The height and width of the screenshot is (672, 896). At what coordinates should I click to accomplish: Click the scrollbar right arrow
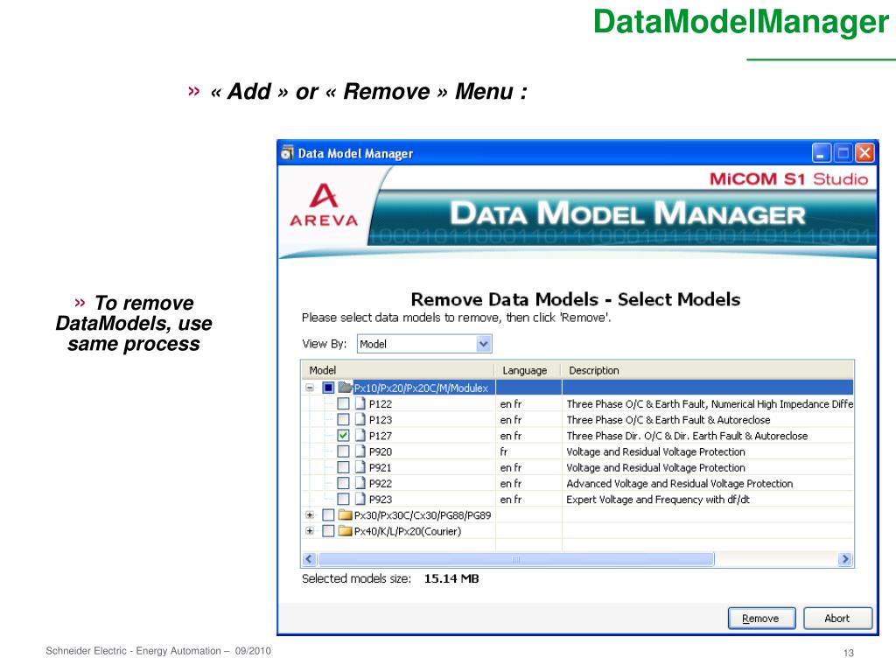coord(845,559)
